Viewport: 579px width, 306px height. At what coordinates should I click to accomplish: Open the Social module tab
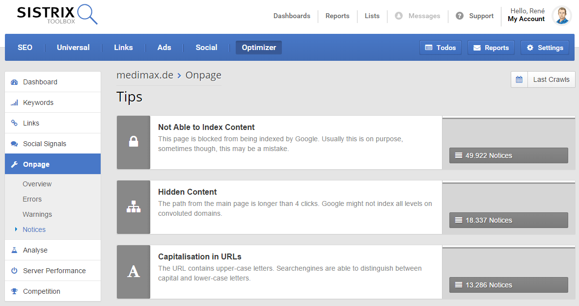[x=206, y=48]
